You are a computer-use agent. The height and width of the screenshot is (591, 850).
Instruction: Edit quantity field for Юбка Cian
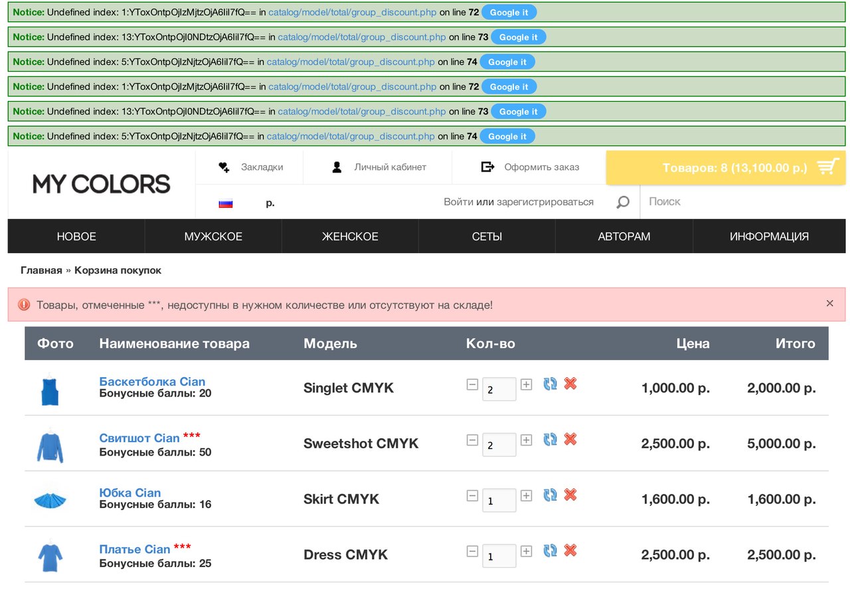tap(499, 501)
